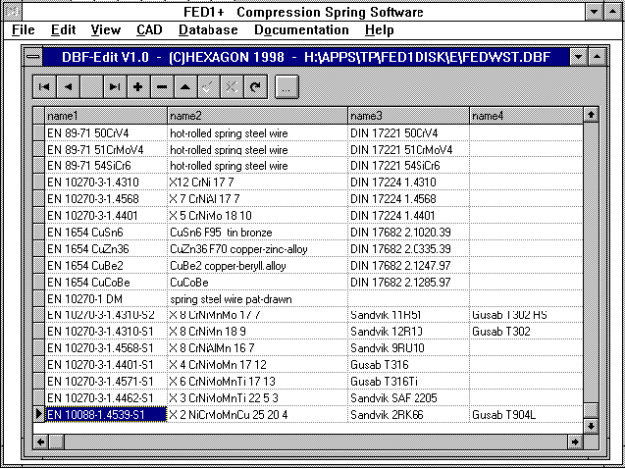
Task: Refresh data with the circular arrow button
Action: coord(256,86)
